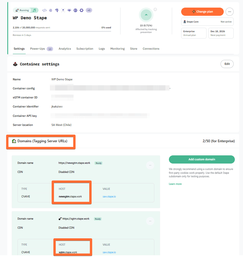Open the ellipsis menu for newsgtm domain

pos(150,165)
